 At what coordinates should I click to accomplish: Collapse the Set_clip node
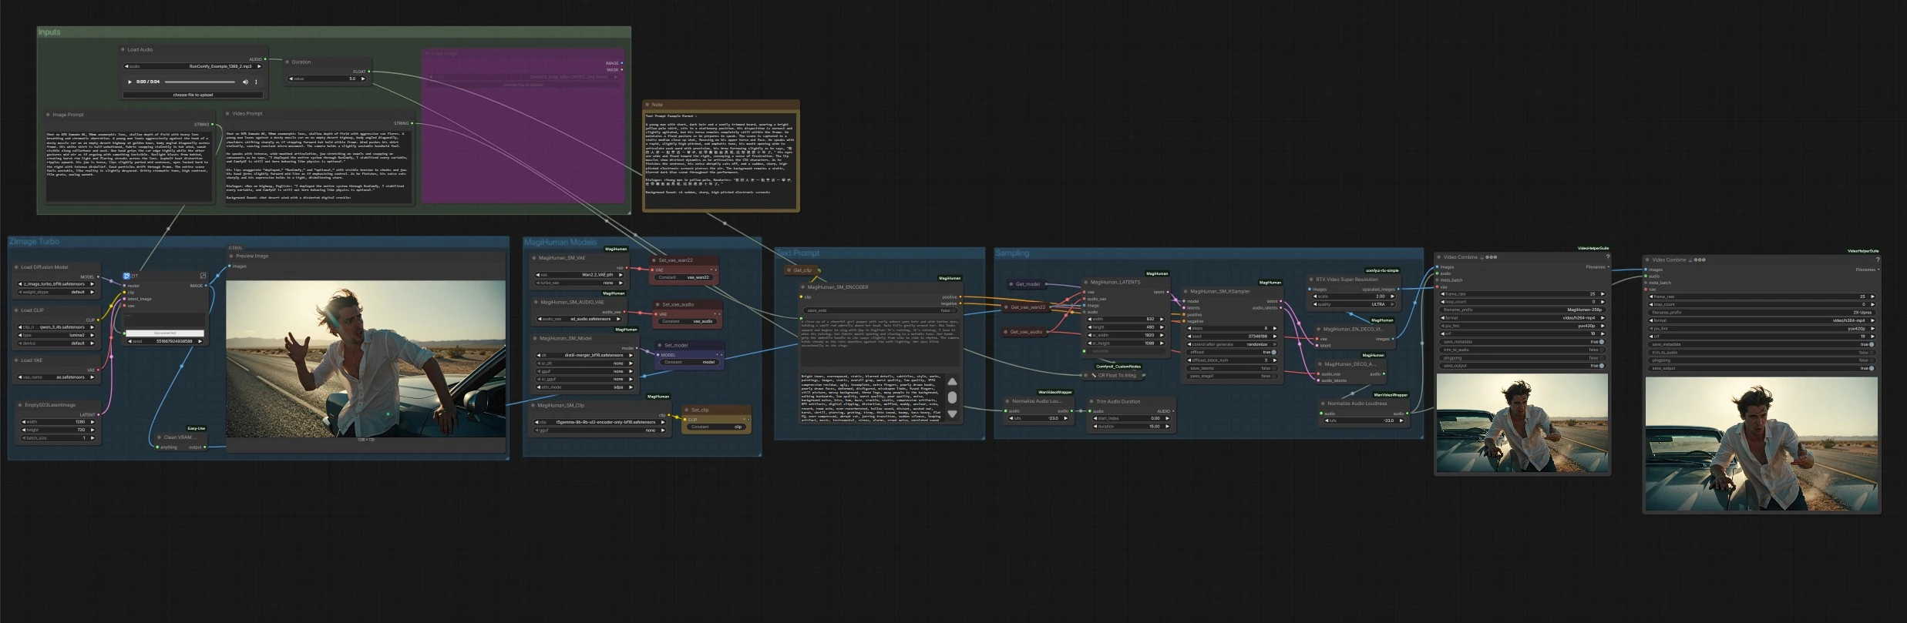tap(686, 410)
